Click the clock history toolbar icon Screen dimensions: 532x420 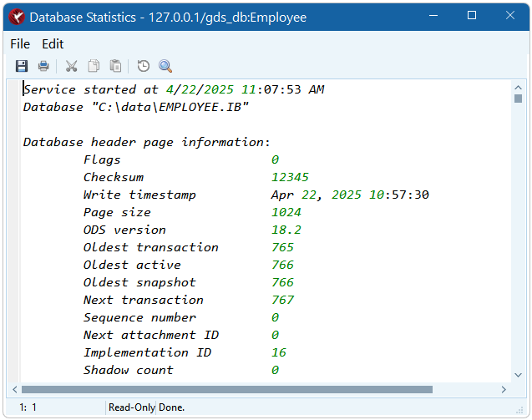143,66
